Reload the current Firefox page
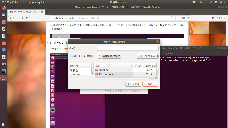 click(22, 18)
